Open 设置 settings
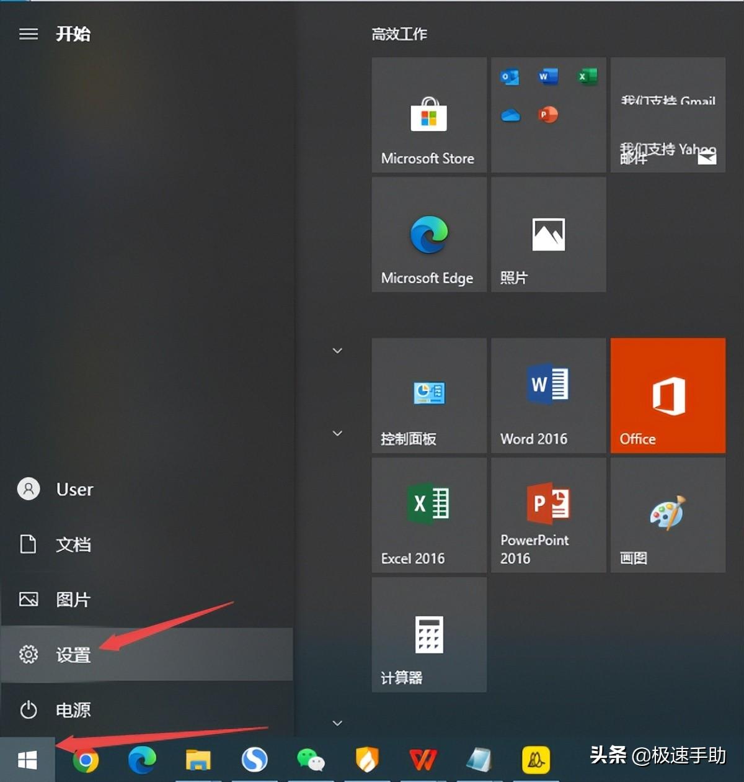 coord(146,654)
